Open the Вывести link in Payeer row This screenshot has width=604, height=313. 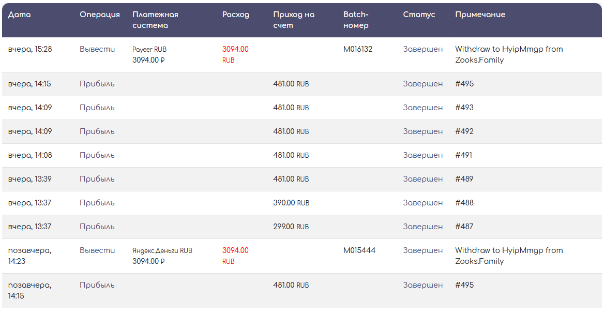coord(97,49)
